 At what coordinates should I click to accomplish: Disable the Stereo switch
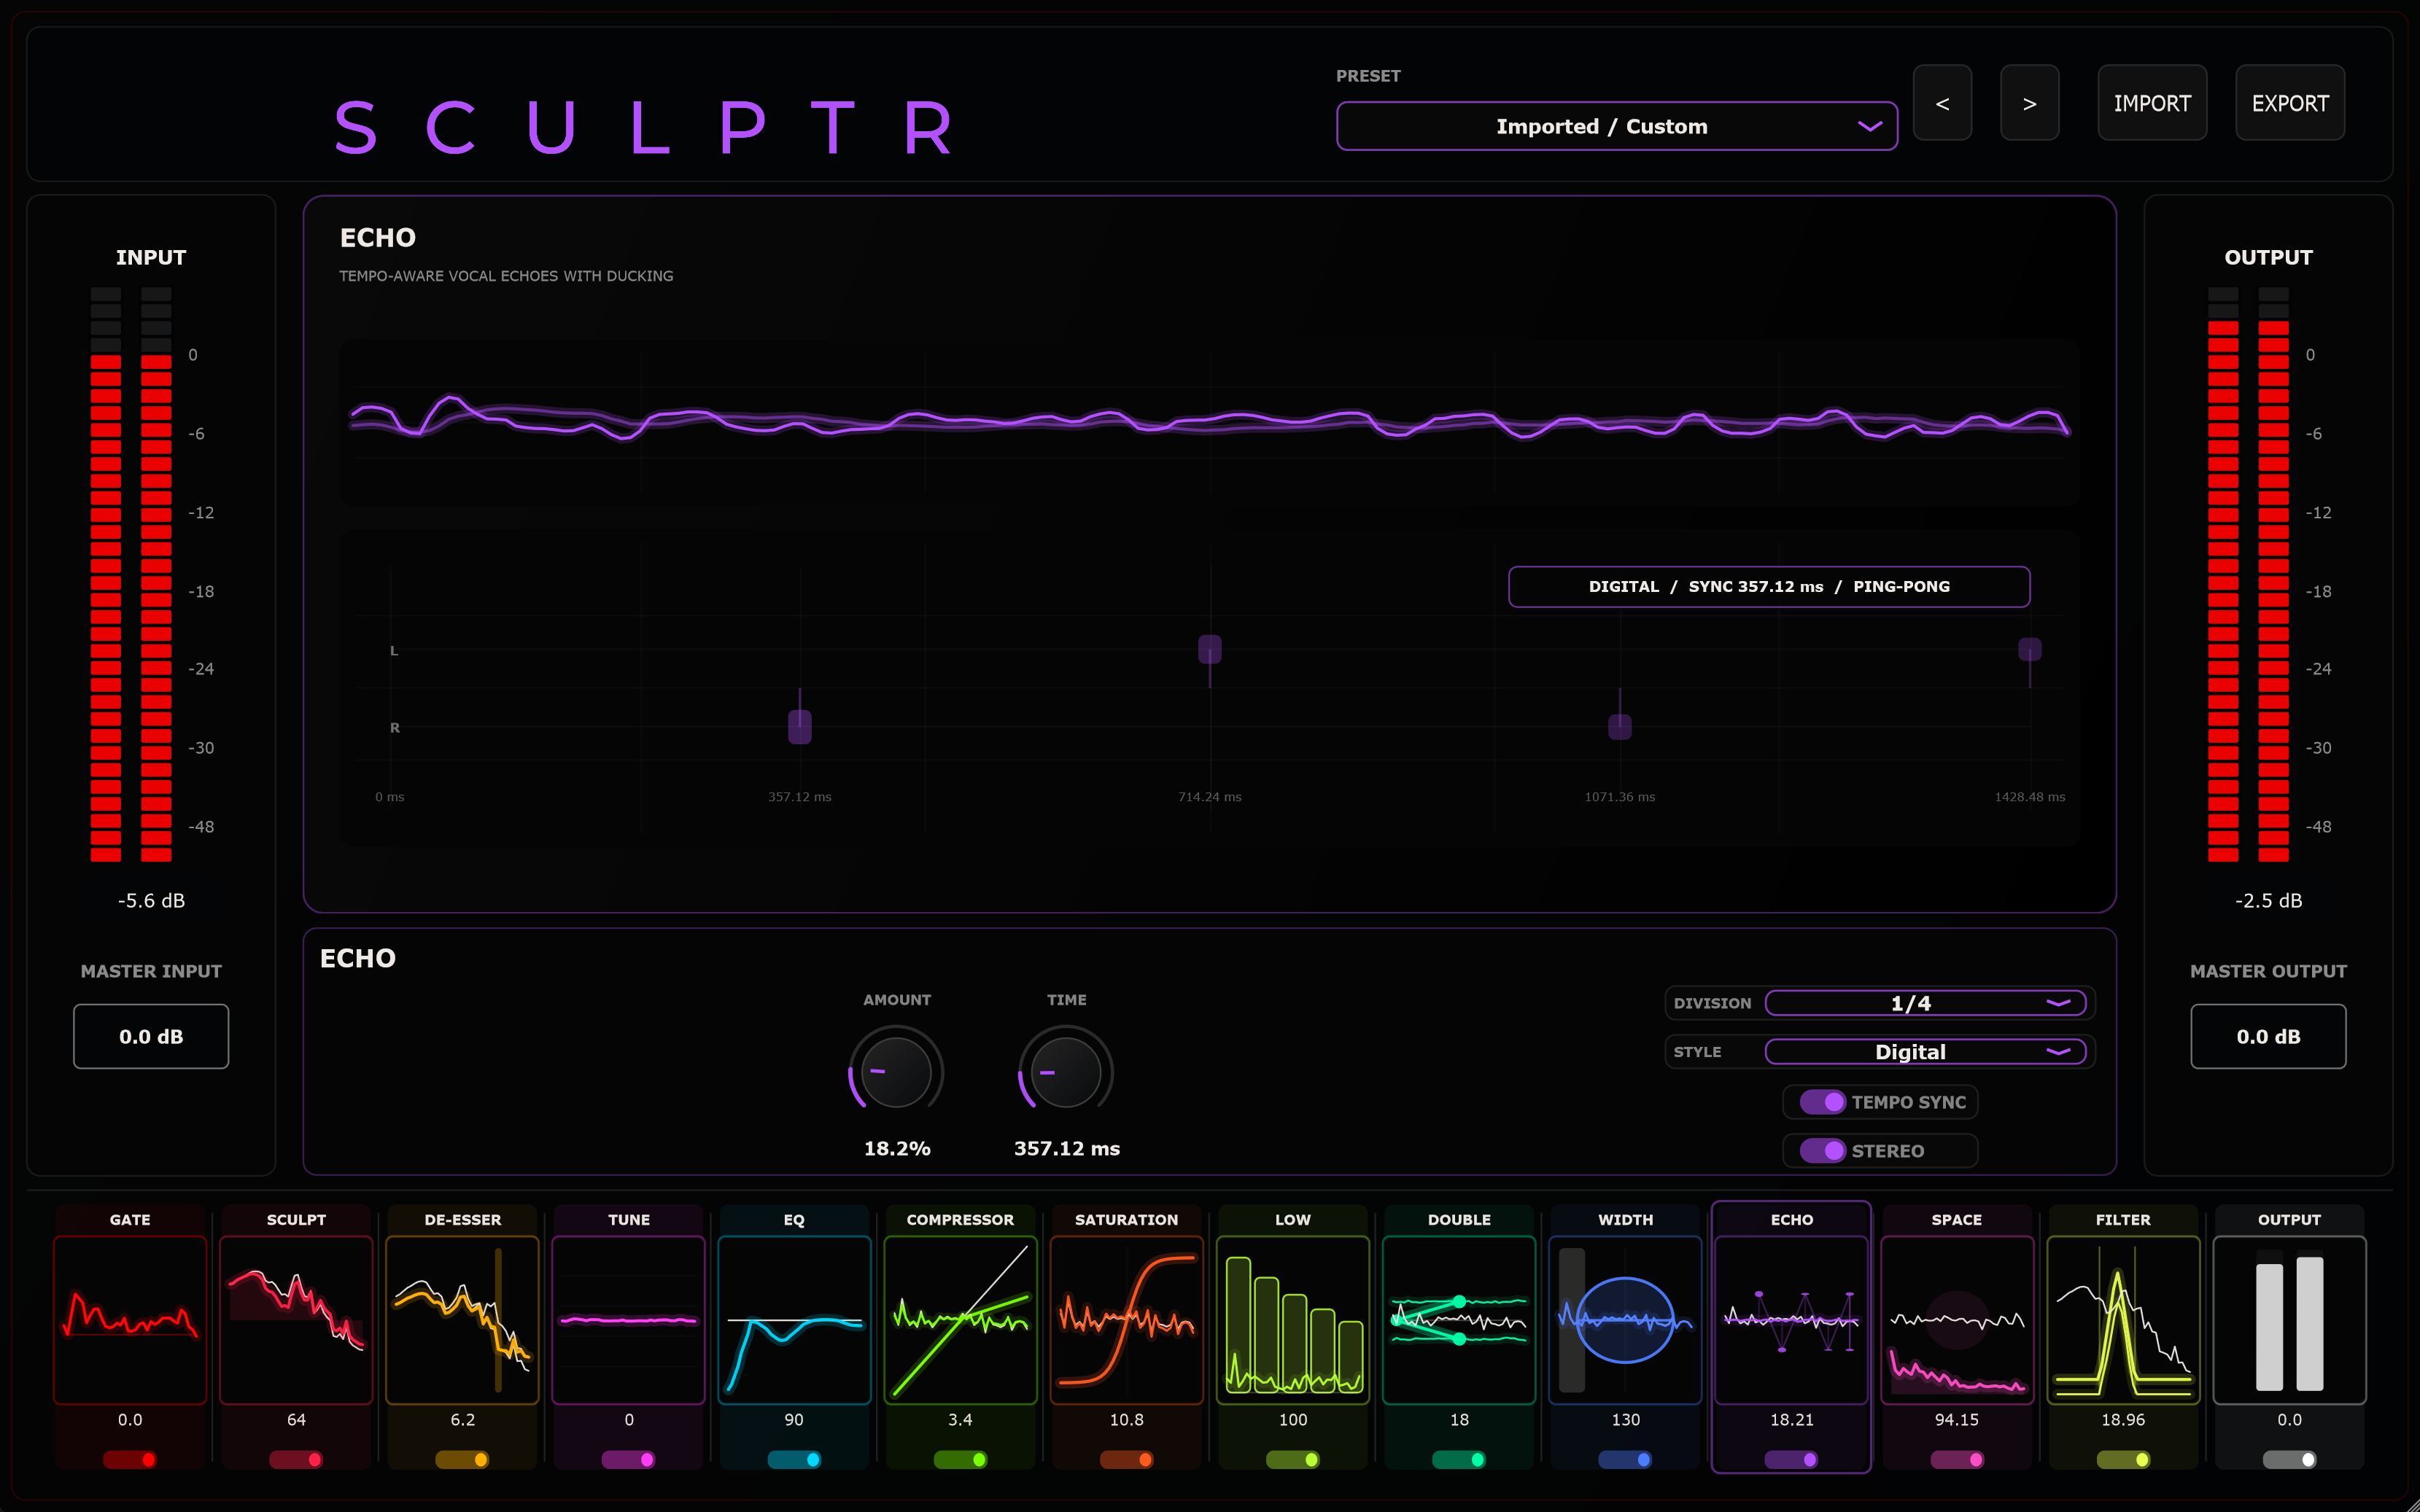(x=1823, y=1151)
